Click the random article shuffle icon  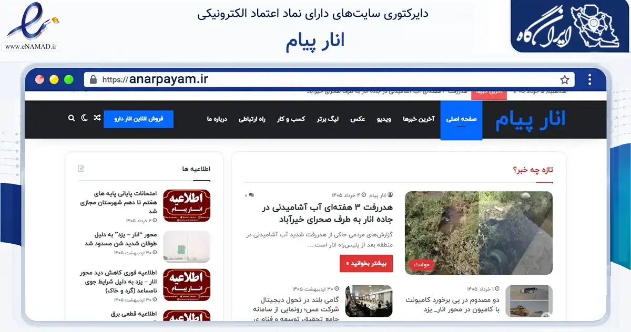pos(97,118)
